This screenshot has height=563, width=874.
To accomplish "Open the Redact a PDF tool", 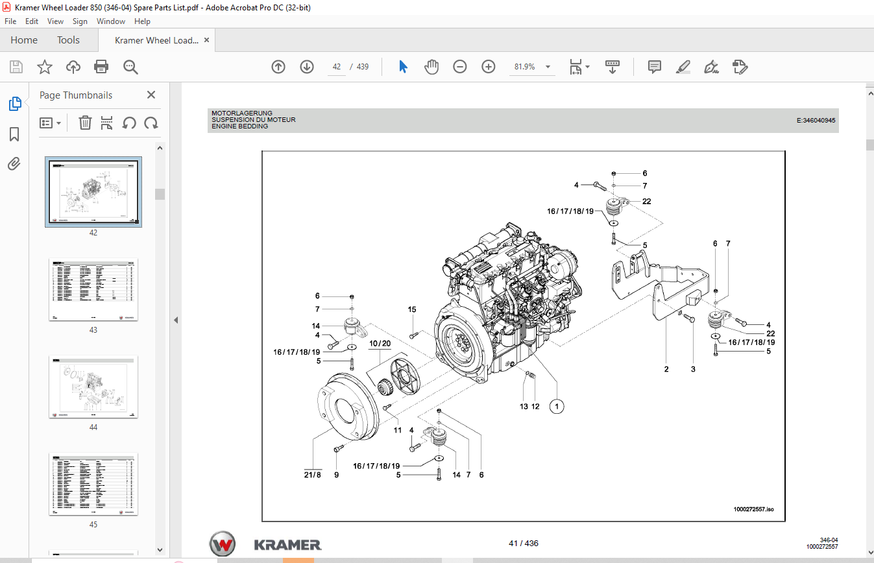I will click(740, 67).
